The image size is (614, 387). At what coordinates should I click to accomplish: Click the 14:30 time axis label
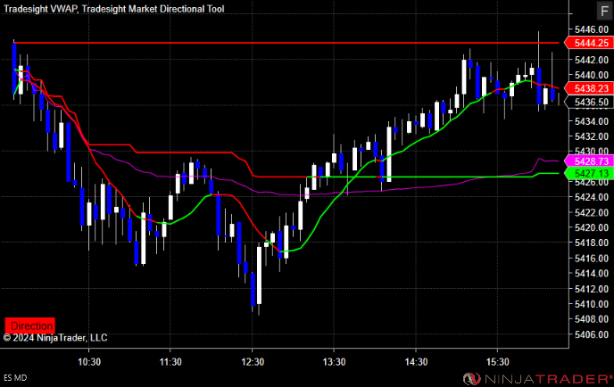[416, 362]
